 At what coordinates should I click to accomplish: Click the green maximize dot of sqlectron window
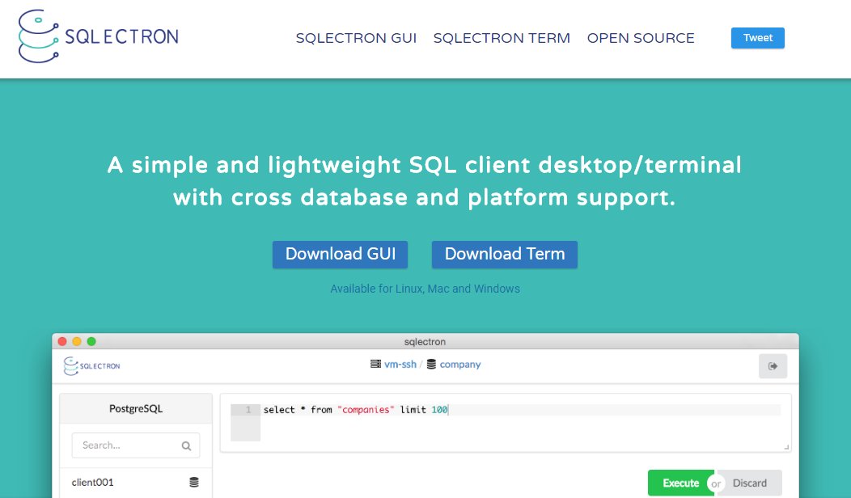click(x=91, y=341)
